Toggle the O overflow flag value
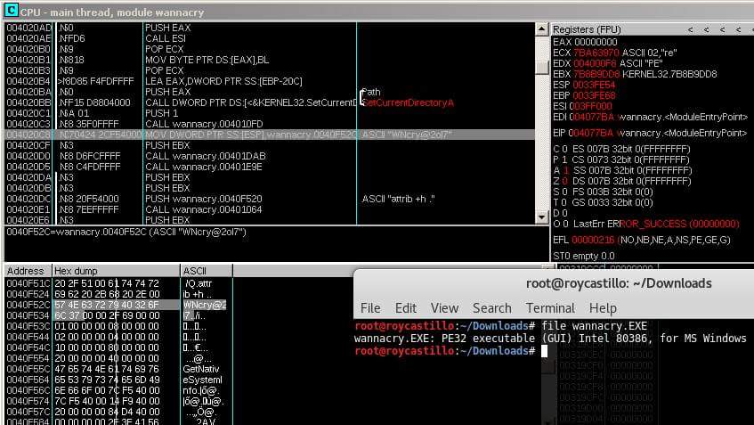The image size is (754, 425). coord(564,224)
